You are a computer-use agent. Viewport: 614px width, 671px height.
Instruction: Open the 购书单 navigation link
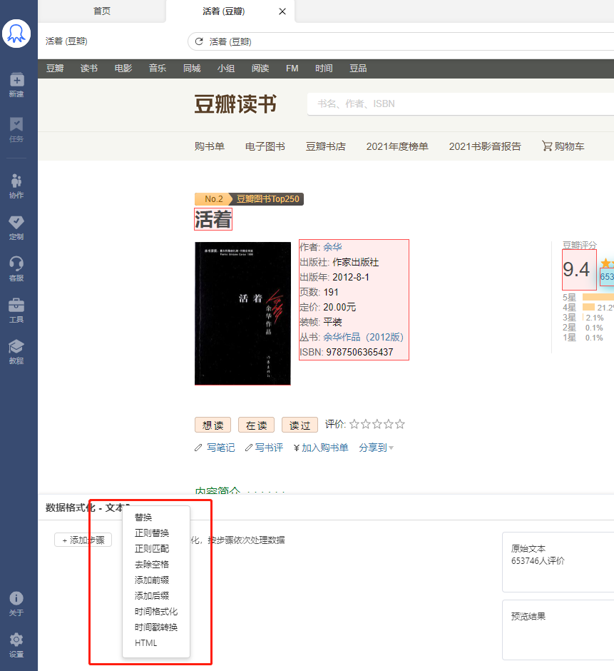click(x=210, y=146)
